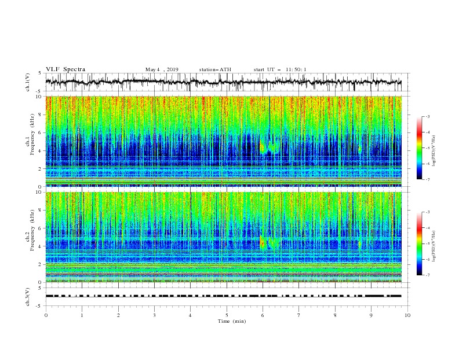Click the "ch.1(V)" waveform axis label
The height and width of the screenshot is (354, 459).
click(28, 82)
